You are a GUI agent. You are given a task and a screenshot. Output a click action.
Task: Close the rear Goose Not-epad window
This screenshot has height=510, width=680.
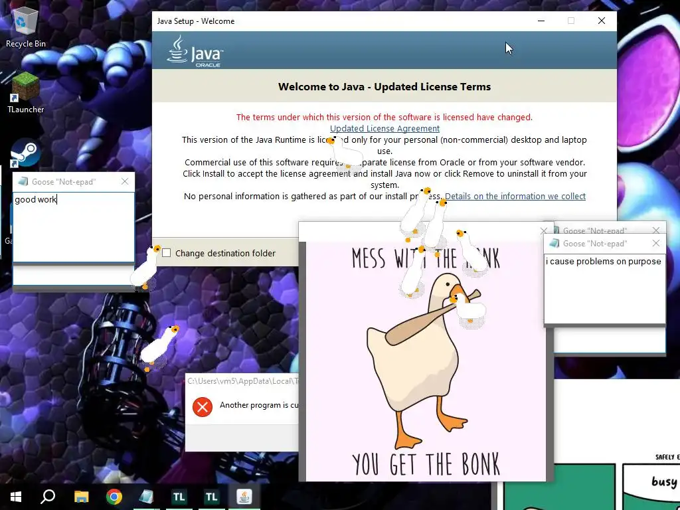click(655, 230)
